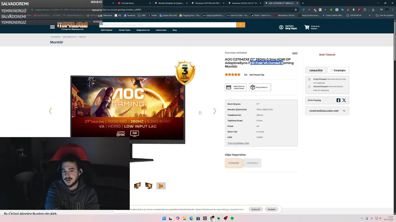Image resolution: width=396 pixels, height=222 pixels.
Task: Switch to ViewSonic VX27G1-HD tab
Action: click(244, 3)
